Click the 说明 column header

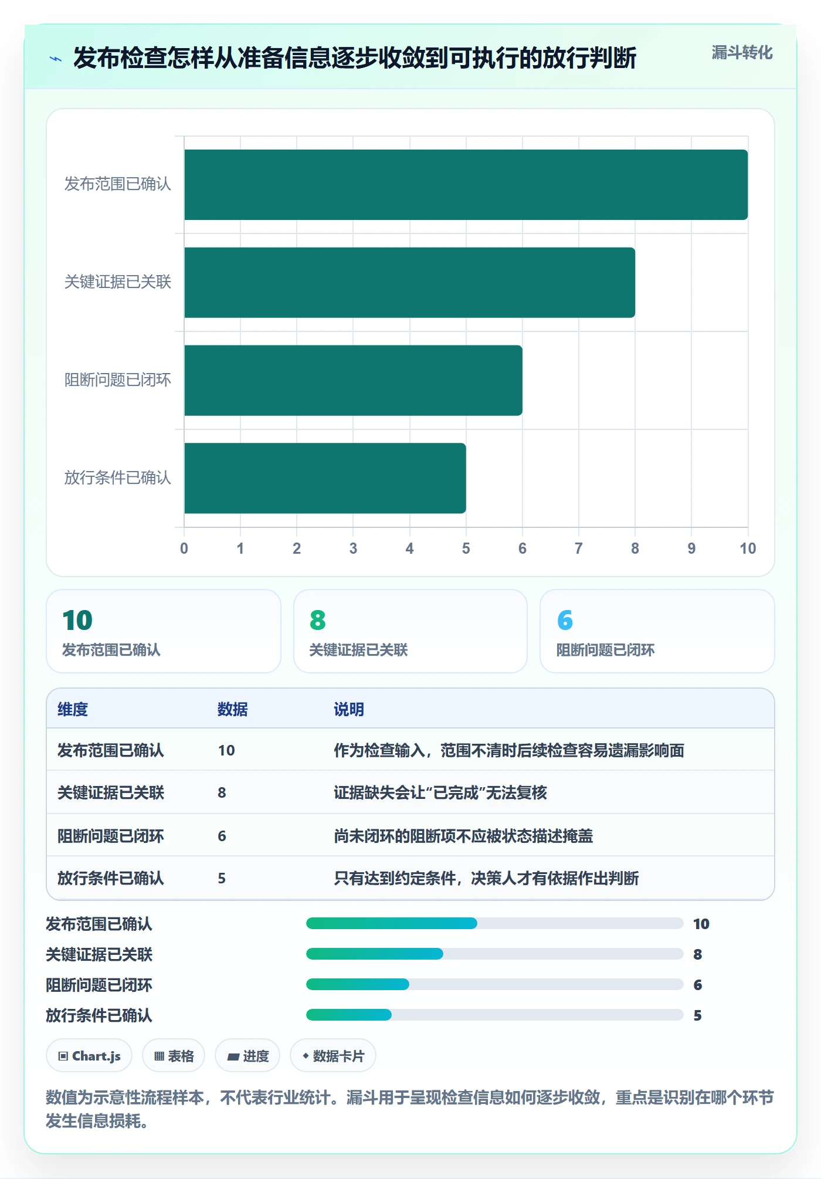coord(349,709)
